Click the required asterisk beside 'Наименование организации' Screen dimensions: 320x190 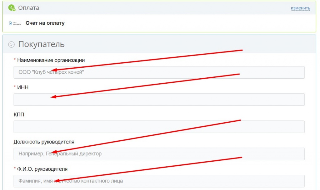[15, 60]
